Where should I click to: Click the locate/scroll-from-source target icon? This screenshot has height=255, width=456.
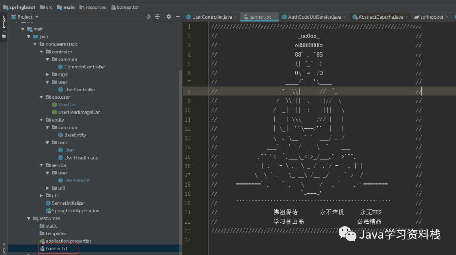tap(148, 17)
